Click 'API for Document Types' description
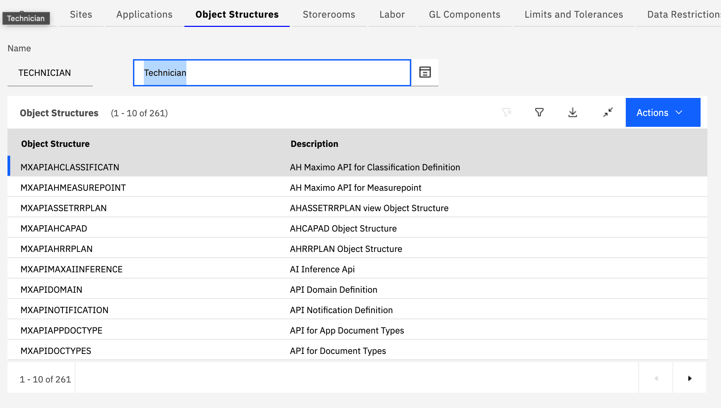 click(x=338, y=351)
